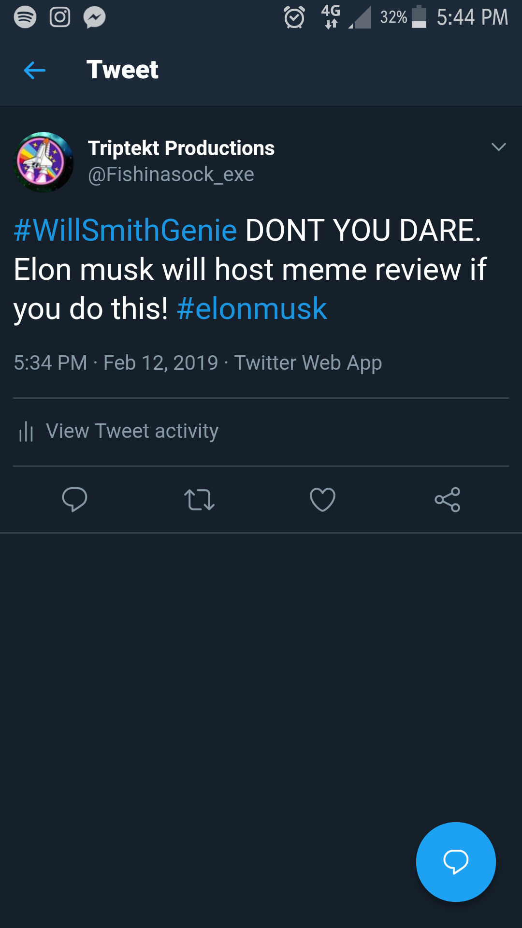Screen dimensions: 522x928
Task: Tap the @Fishinasock_exe handle
Action: (x=171, y=174)
